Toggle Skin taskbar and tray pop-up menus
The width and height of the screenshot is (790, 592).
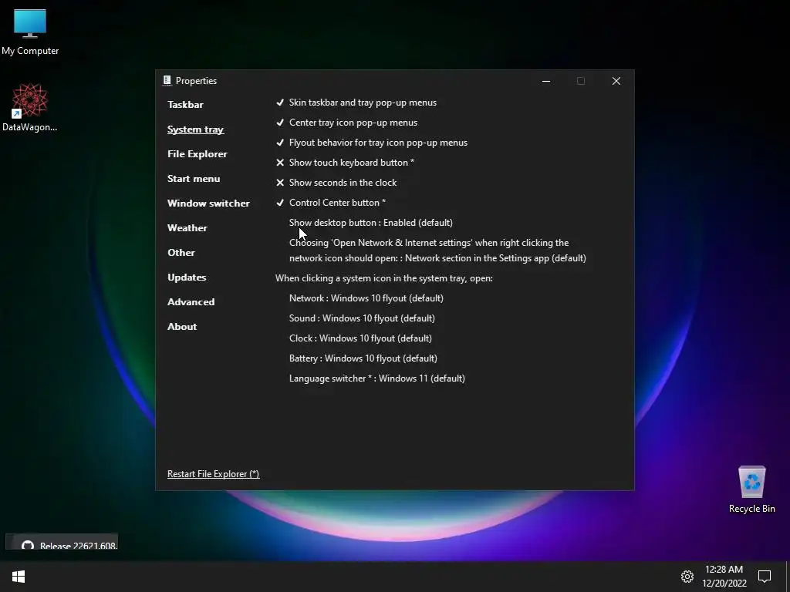pos(356,103)
